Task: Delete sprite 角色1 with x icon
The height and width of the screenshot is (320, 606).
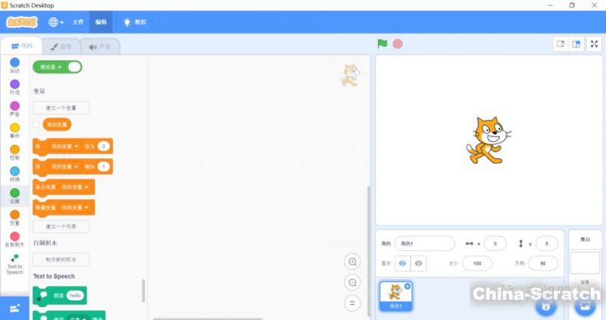Action: click(x=408, y=286)
